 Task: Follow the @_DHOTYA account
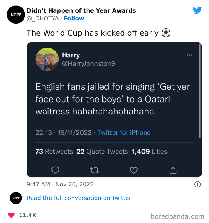tap(74, 19)
